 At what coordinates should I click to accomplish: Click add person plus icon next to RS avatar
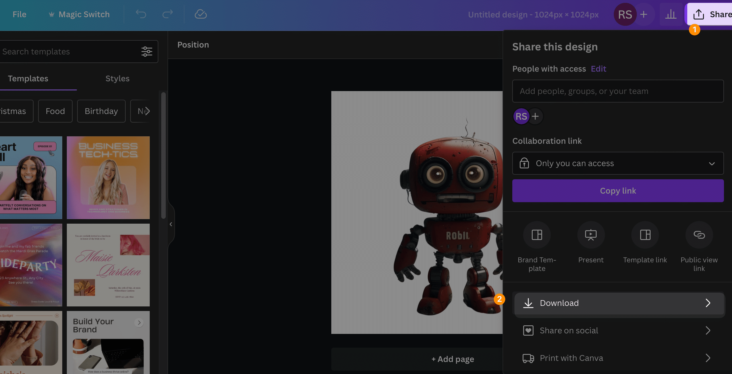536,116
